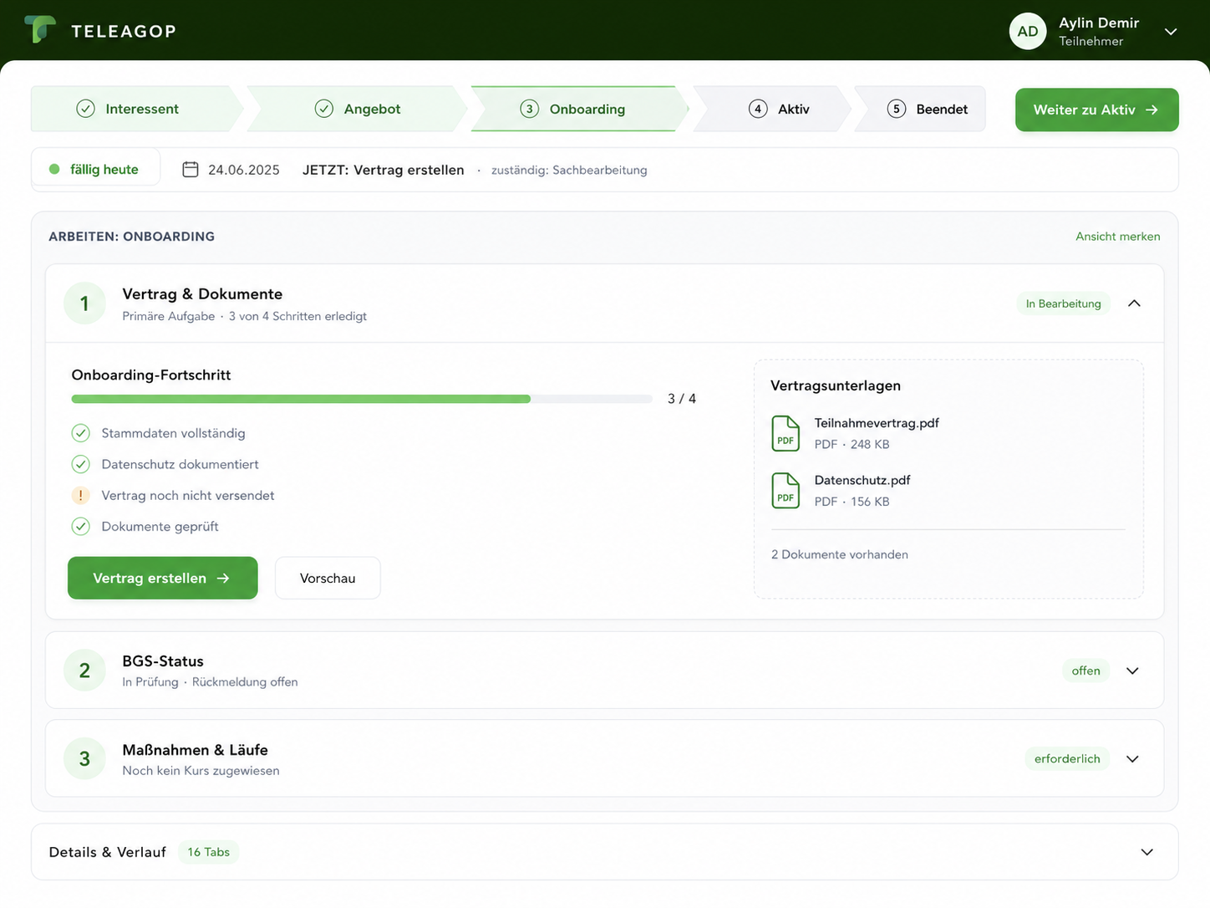This screenshot has height=908, width=1210.
Task: Click the PDF · 248 KB file details
Action: pos(852,444)
